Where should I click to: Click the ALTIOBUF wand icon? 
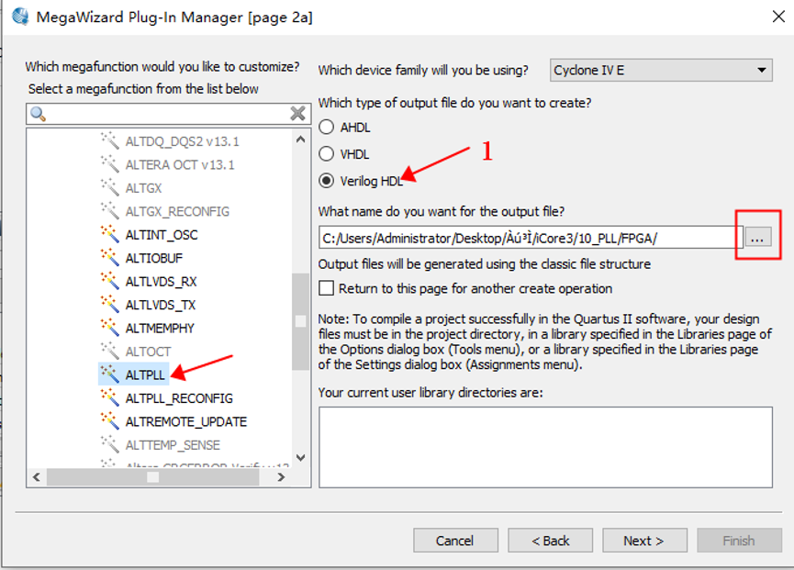tap(110, 258)
